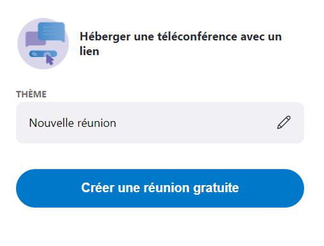
Task: Create a free meeting via blue button
Action: (160, 188)
